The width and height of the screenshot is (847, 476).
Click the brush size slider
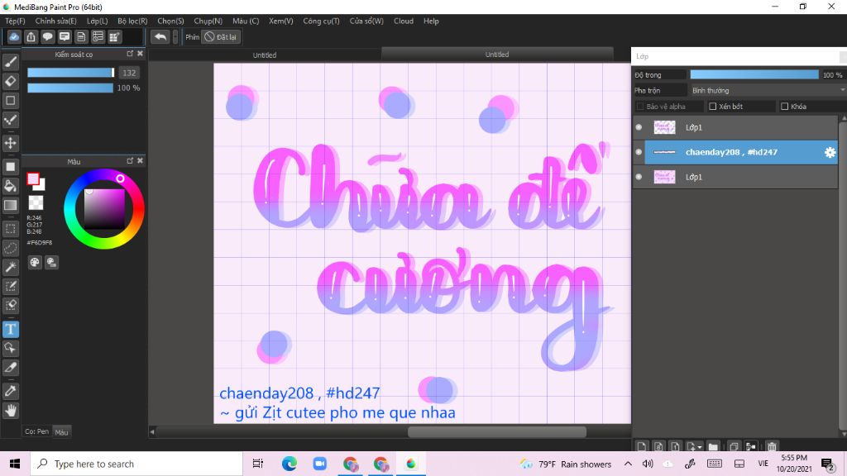[71, 73]
